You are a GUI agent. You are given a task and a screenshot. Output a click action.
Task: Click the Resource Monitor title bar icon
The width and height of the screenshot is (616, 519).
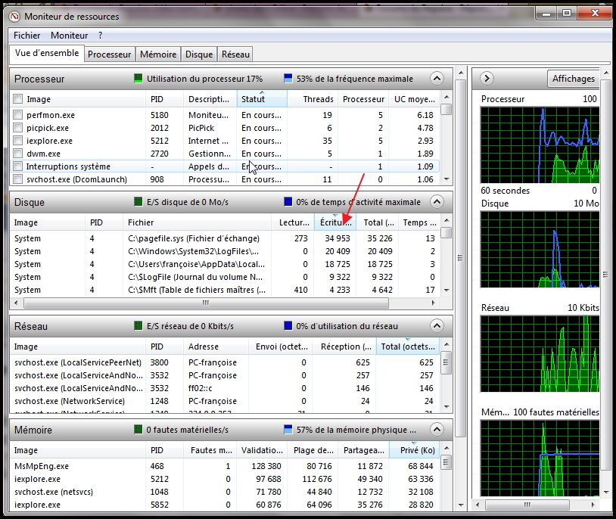pyautogui.click(x=14, y=15)
